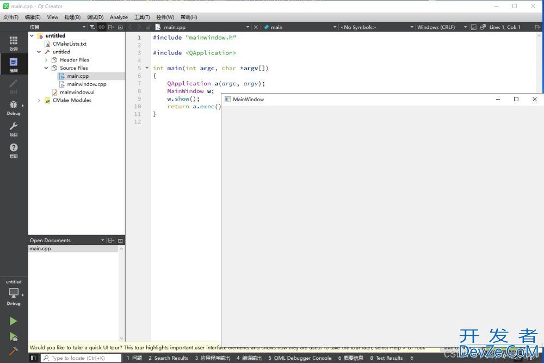
Task: Open the output panes chooser arrows
Action: (412, 358)
